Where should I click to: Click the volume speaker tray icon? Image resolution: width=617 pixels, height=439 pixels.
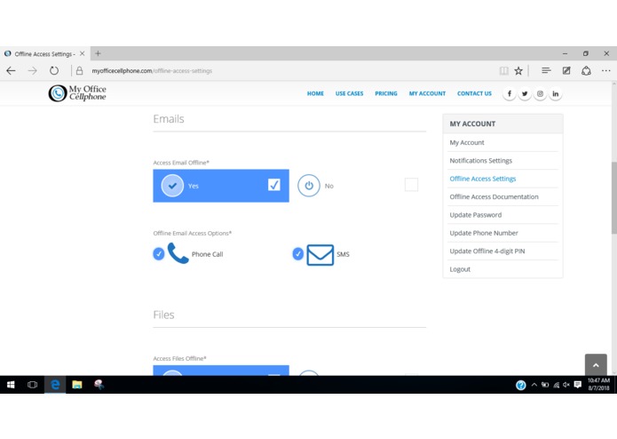tap(566, 385)
